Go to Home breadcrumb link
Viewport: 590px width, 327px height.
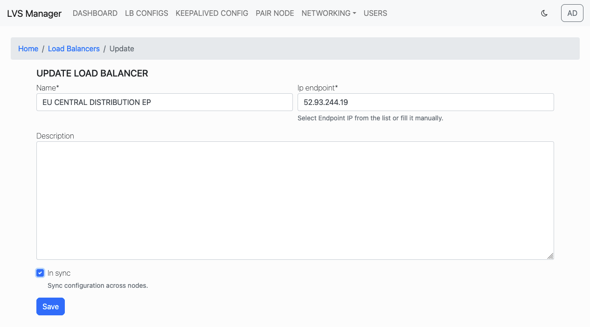(28, 49)
